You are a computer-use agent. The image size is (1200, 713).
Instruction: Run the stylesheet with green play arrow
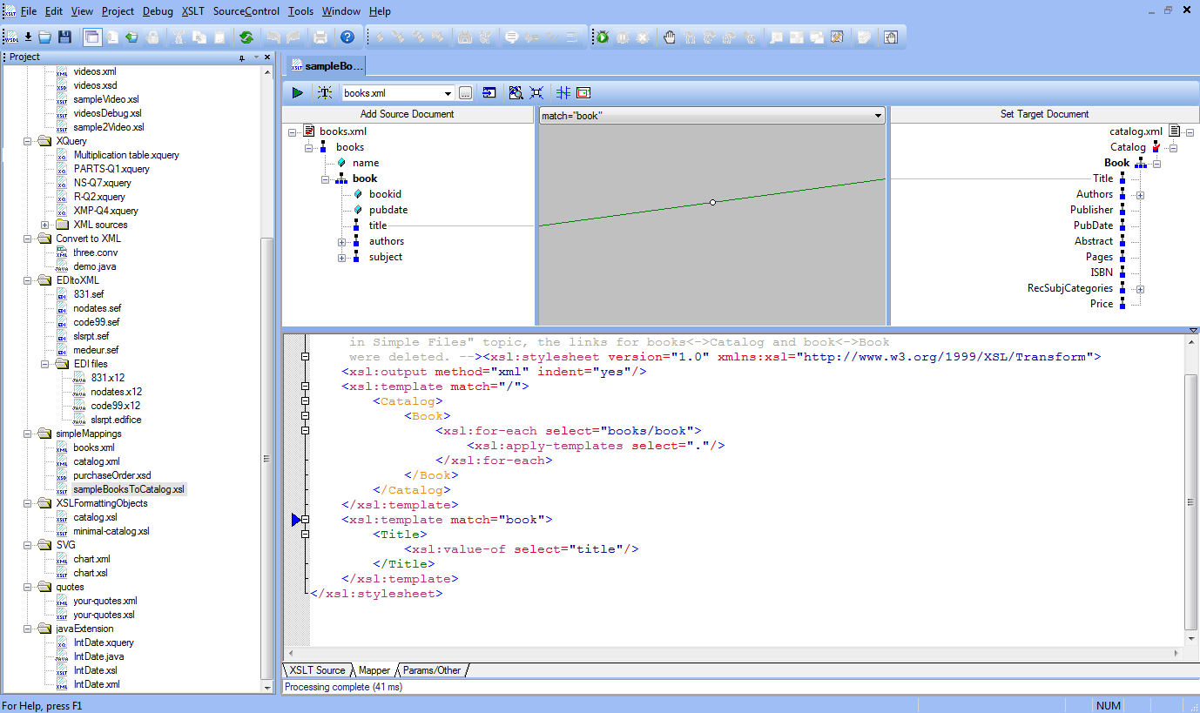298,92
